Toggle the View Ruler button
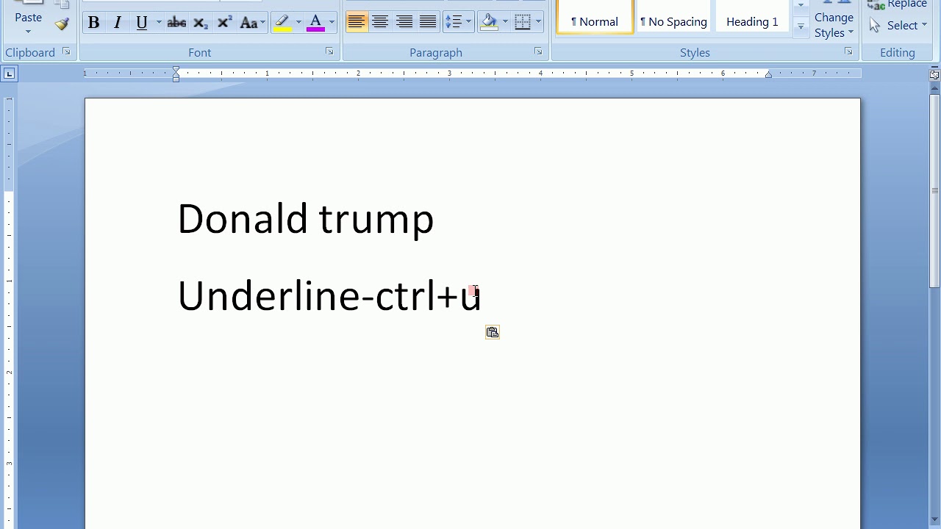 pos(934,74)
